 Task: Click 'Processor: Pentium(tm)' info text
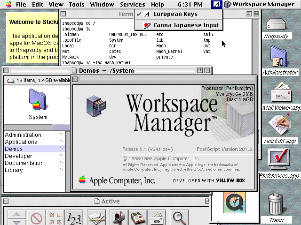tap(227, 88)
